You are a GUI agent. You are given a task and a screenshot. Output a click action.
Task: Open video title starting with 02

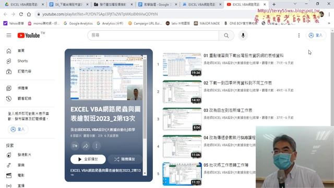pyautogui.click(x=238, y=83)
